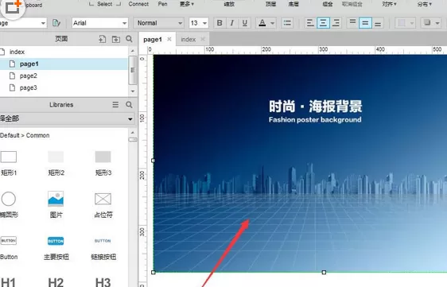447x287 pixels.
Task: Toggle Underline text formatting
Action: tap(245, 23)
